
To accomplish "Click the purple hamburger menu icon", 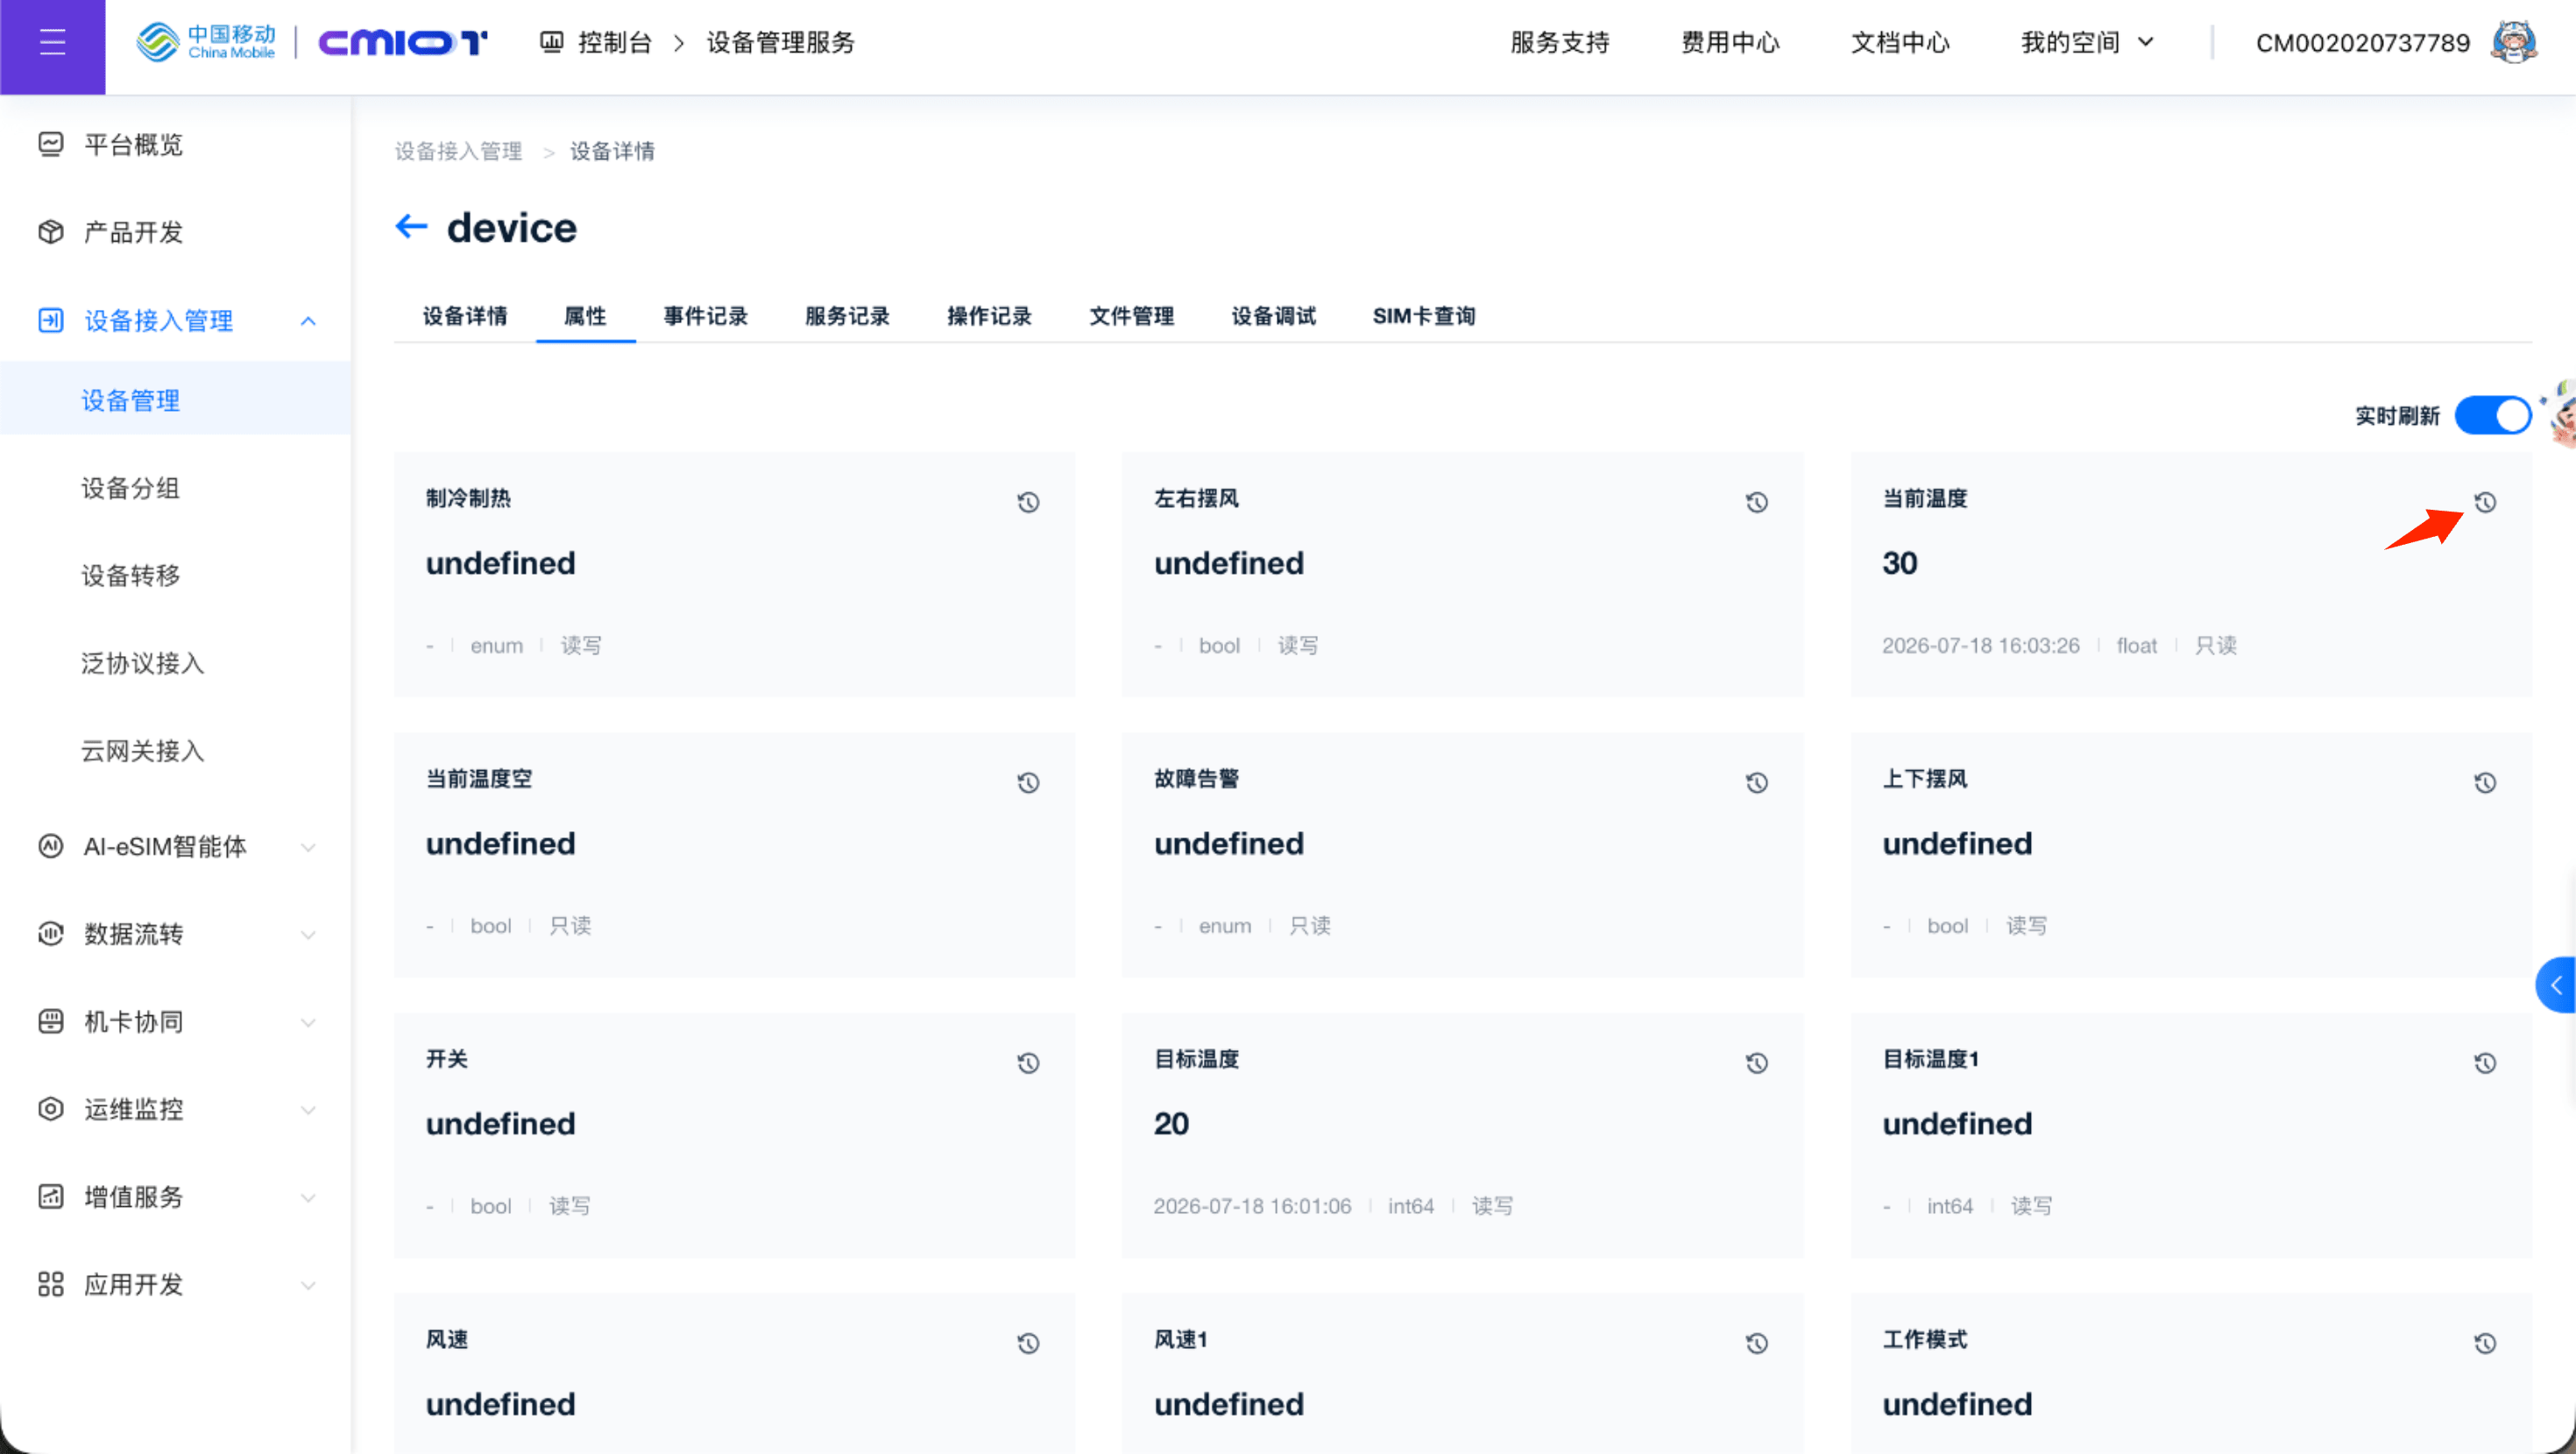I will (x=52, y=42).
